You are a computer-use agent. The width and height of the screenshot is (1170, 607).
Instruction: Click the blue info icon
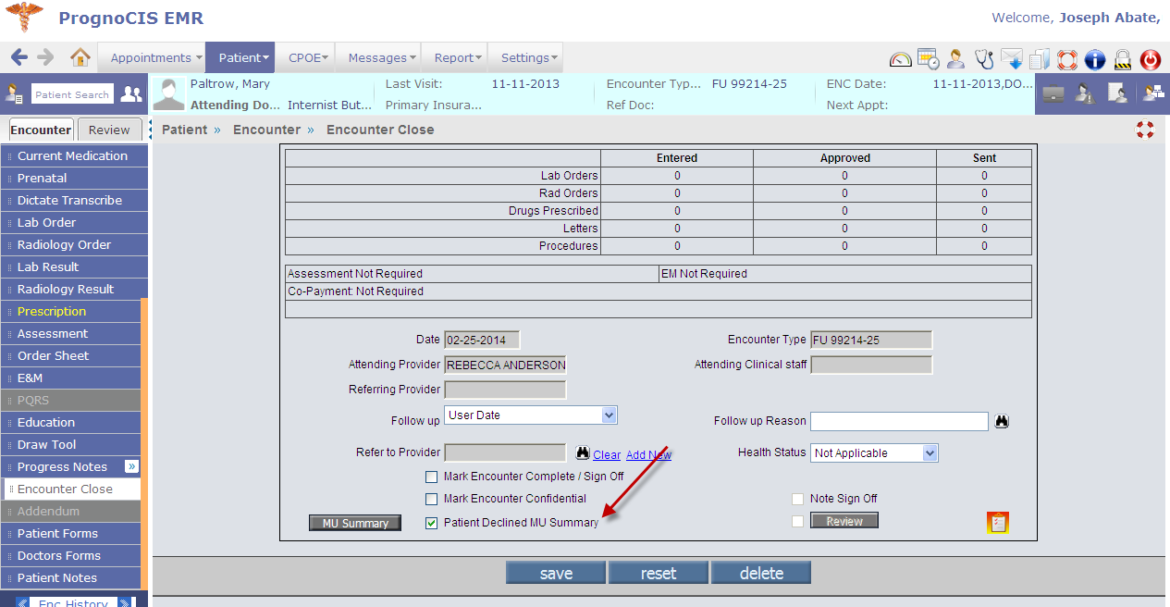click(x=1095, y=59)
